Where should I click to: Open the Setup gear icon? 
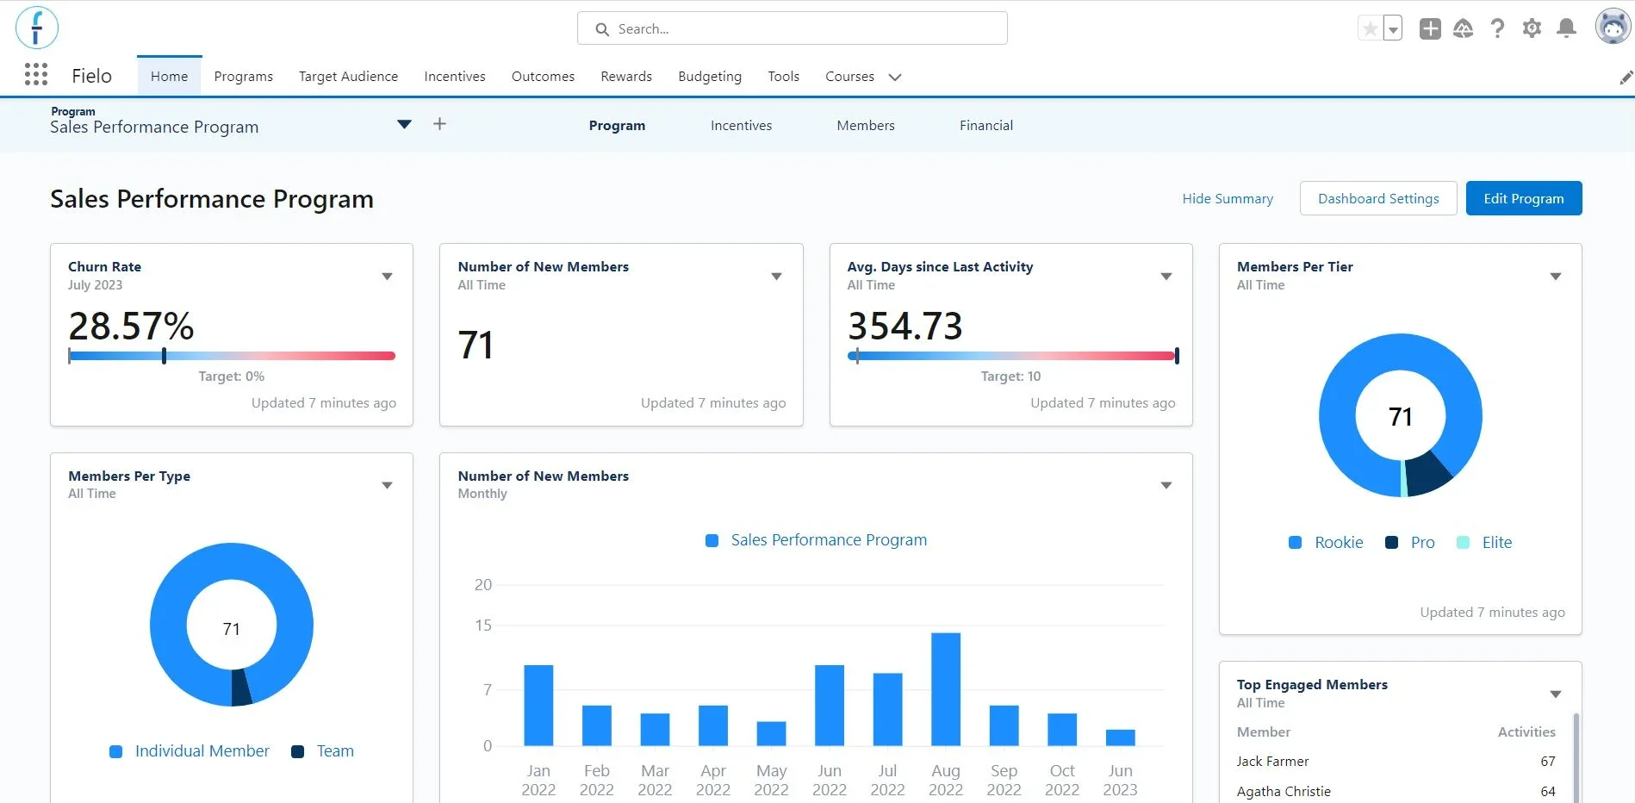[1532, 28]
